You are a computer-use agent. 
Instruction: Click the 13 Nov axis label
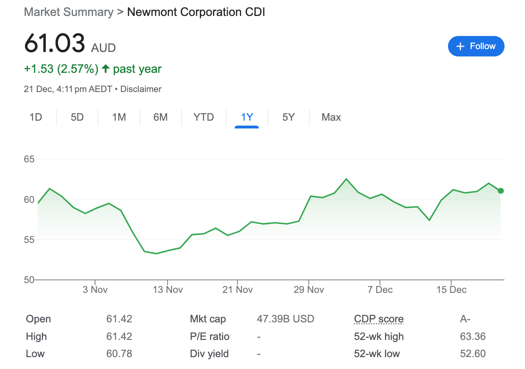(x=168, y=290)
